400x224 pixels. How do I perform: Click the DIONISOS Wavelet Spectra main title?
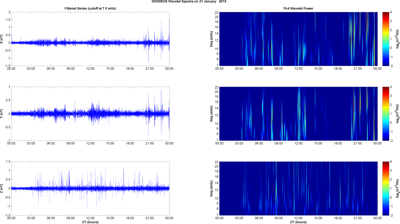[x=189, y=2]
